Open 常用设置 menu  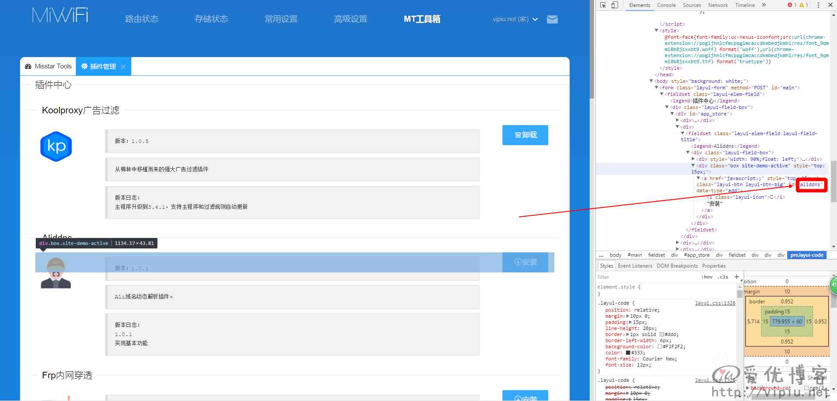pyautogui.click(x=281, y=19)
